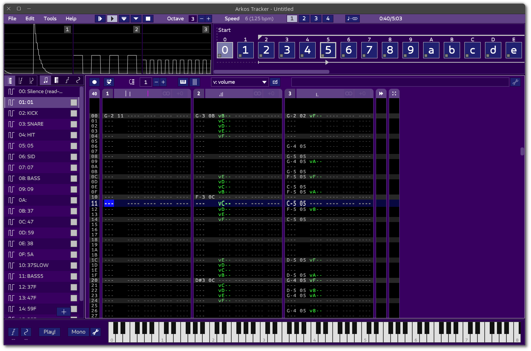Image resolution: width=531 pixels, height=351 pixels.
Task: Click the Mono button
Action: point(78,332)
